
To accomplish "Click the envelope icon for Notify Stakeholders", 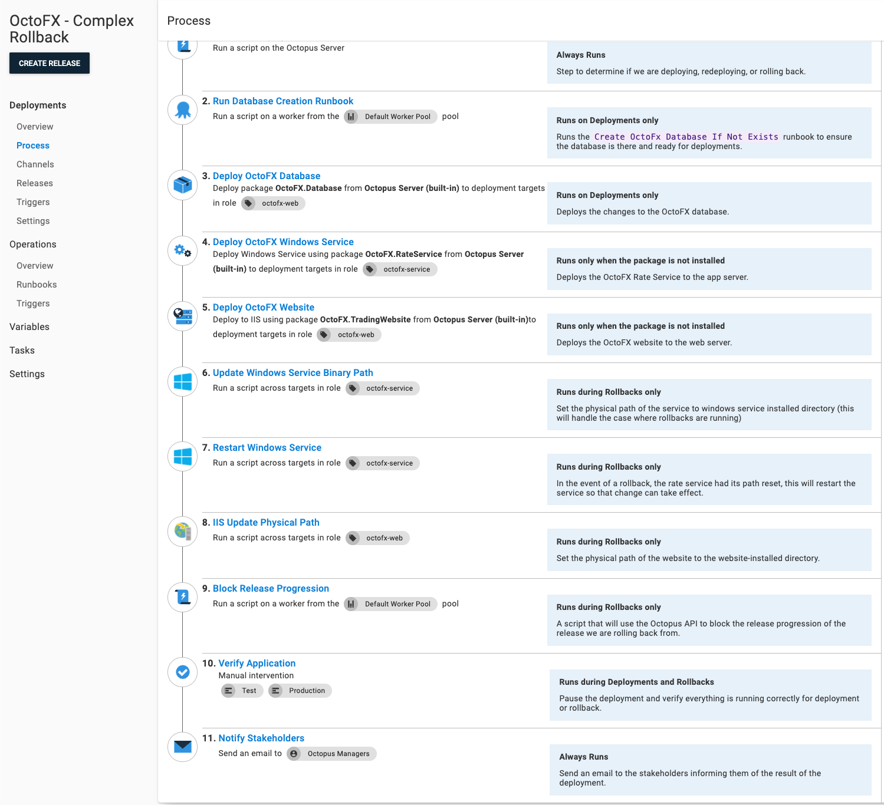I will click(x=183, y=747).
